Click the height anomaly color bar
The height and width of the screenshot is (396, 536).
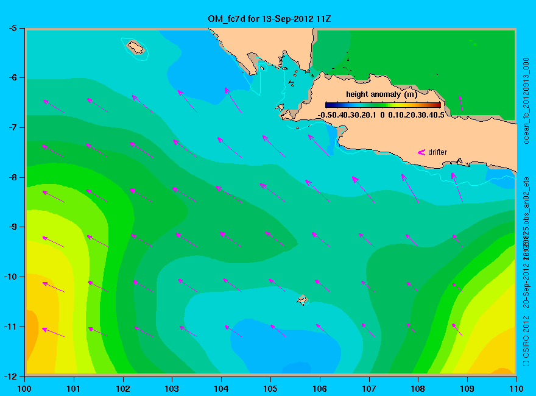(383, 105)
